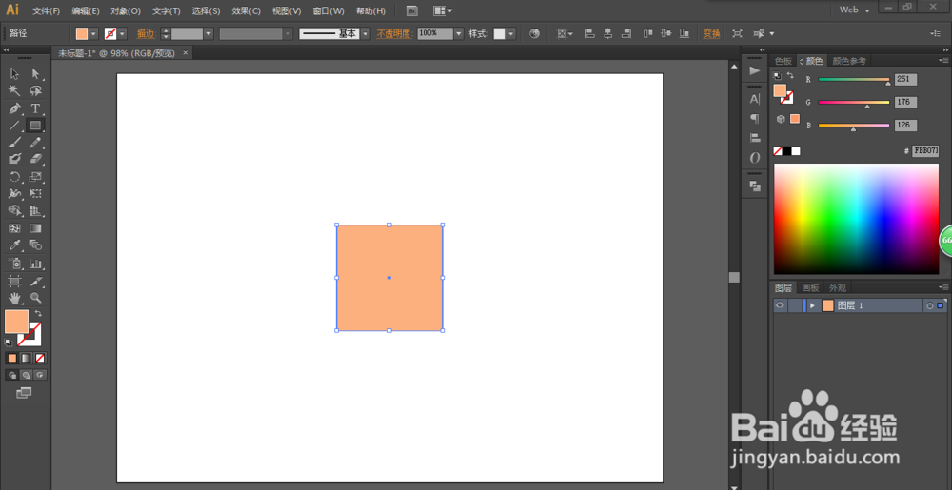This screenshot has height=490, width=952.
Task: Reset to default fill and stroke in toolbox
Action: [x=9, y=343]
